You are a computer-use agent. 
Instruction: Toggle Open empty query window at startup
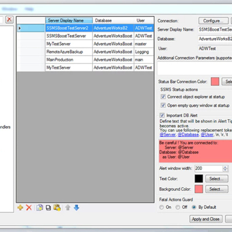(163, 106)
